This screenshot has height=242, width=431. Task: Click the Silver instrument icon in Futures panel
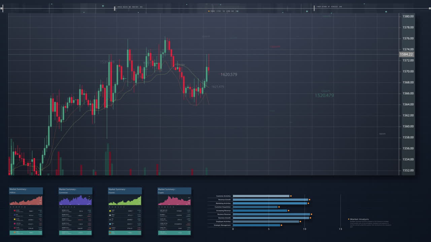110,215
